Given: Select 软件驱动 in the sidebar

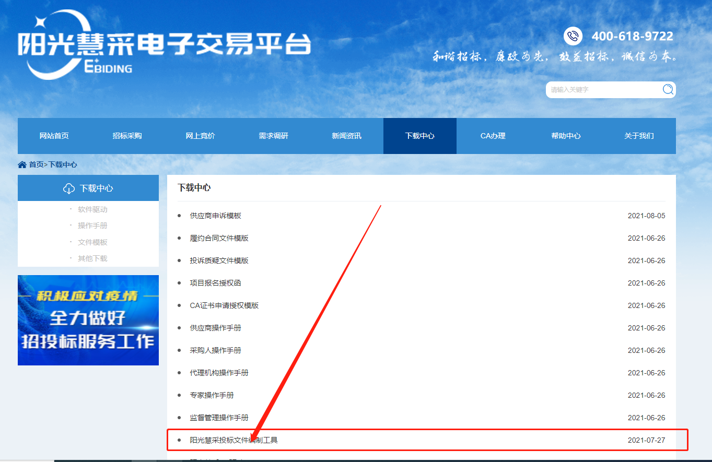Looking at the screenshot, I should 92,209.
